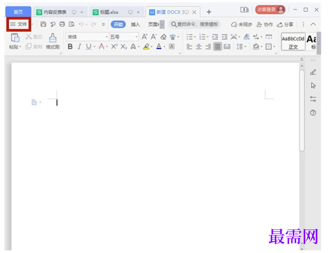The height and width of the screenshot is (253, 328).
Task: Toggle strikethrough text formatting
Action: (101, 47)
